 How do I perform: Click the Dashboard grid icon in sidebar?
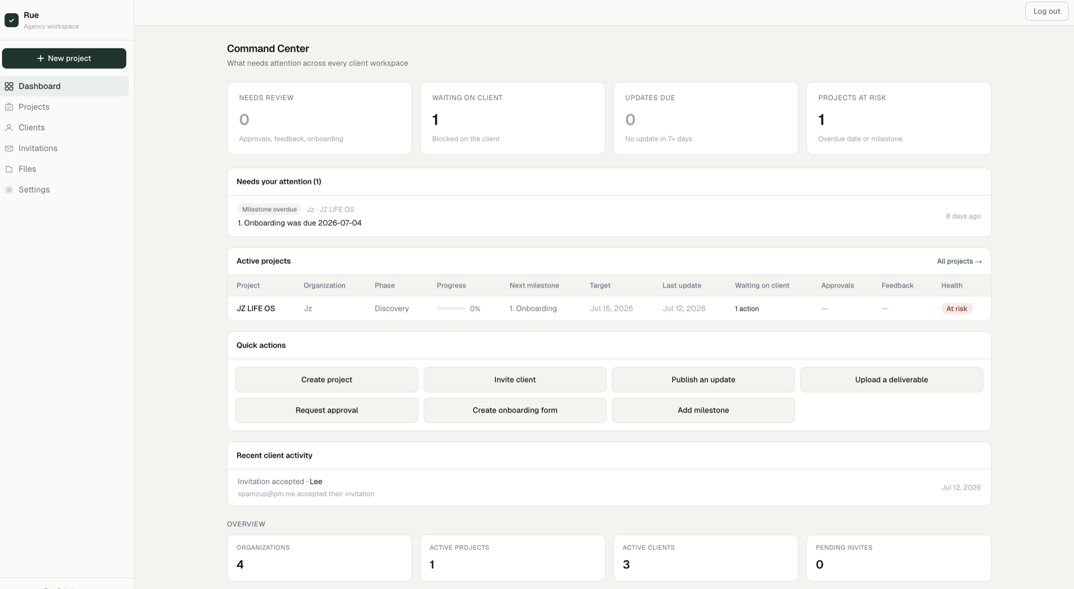point(9,86)
